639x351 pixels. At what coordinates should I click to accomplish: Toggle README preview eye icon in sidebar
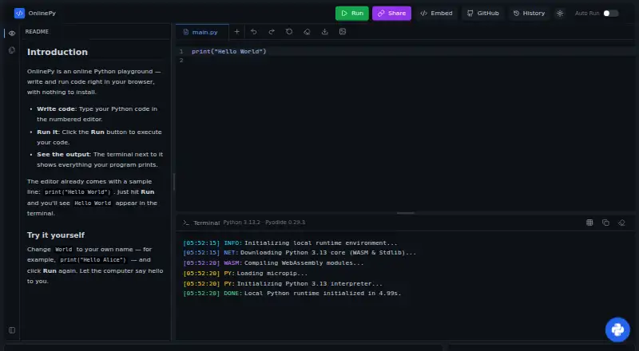coord(12,34)
